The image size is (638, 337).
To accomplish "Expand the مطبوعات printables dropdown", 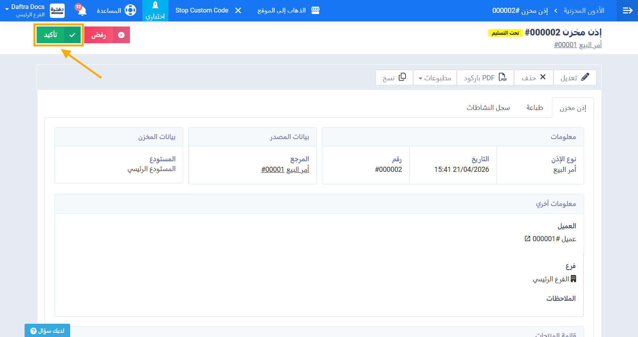I will tap(435, 78).
